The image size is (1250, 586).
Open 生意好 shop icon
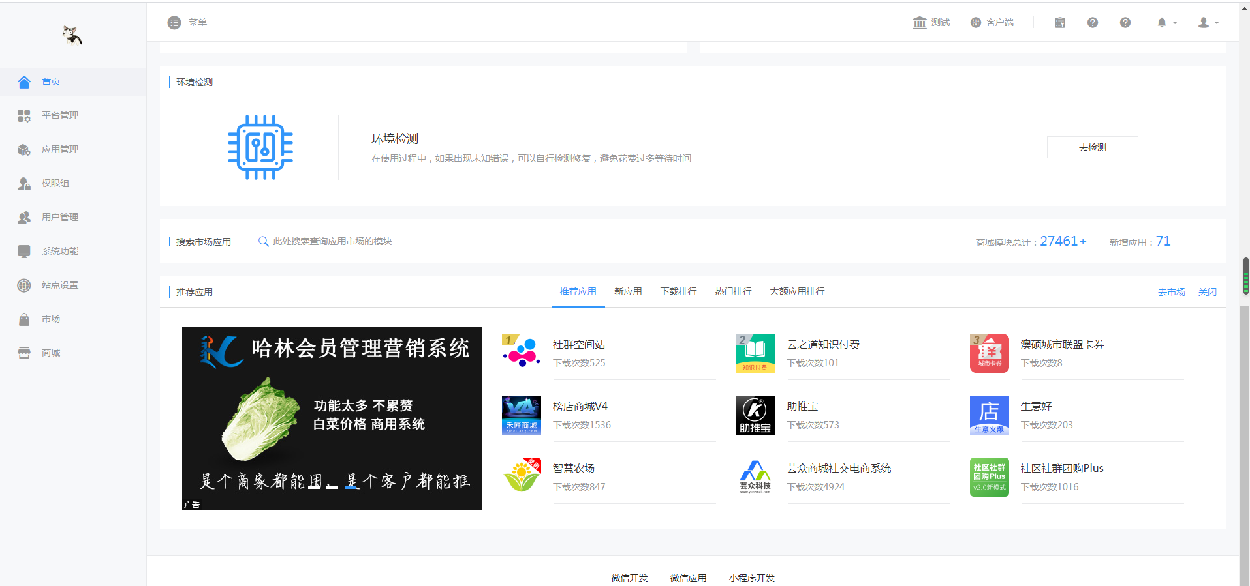(990, 415)
